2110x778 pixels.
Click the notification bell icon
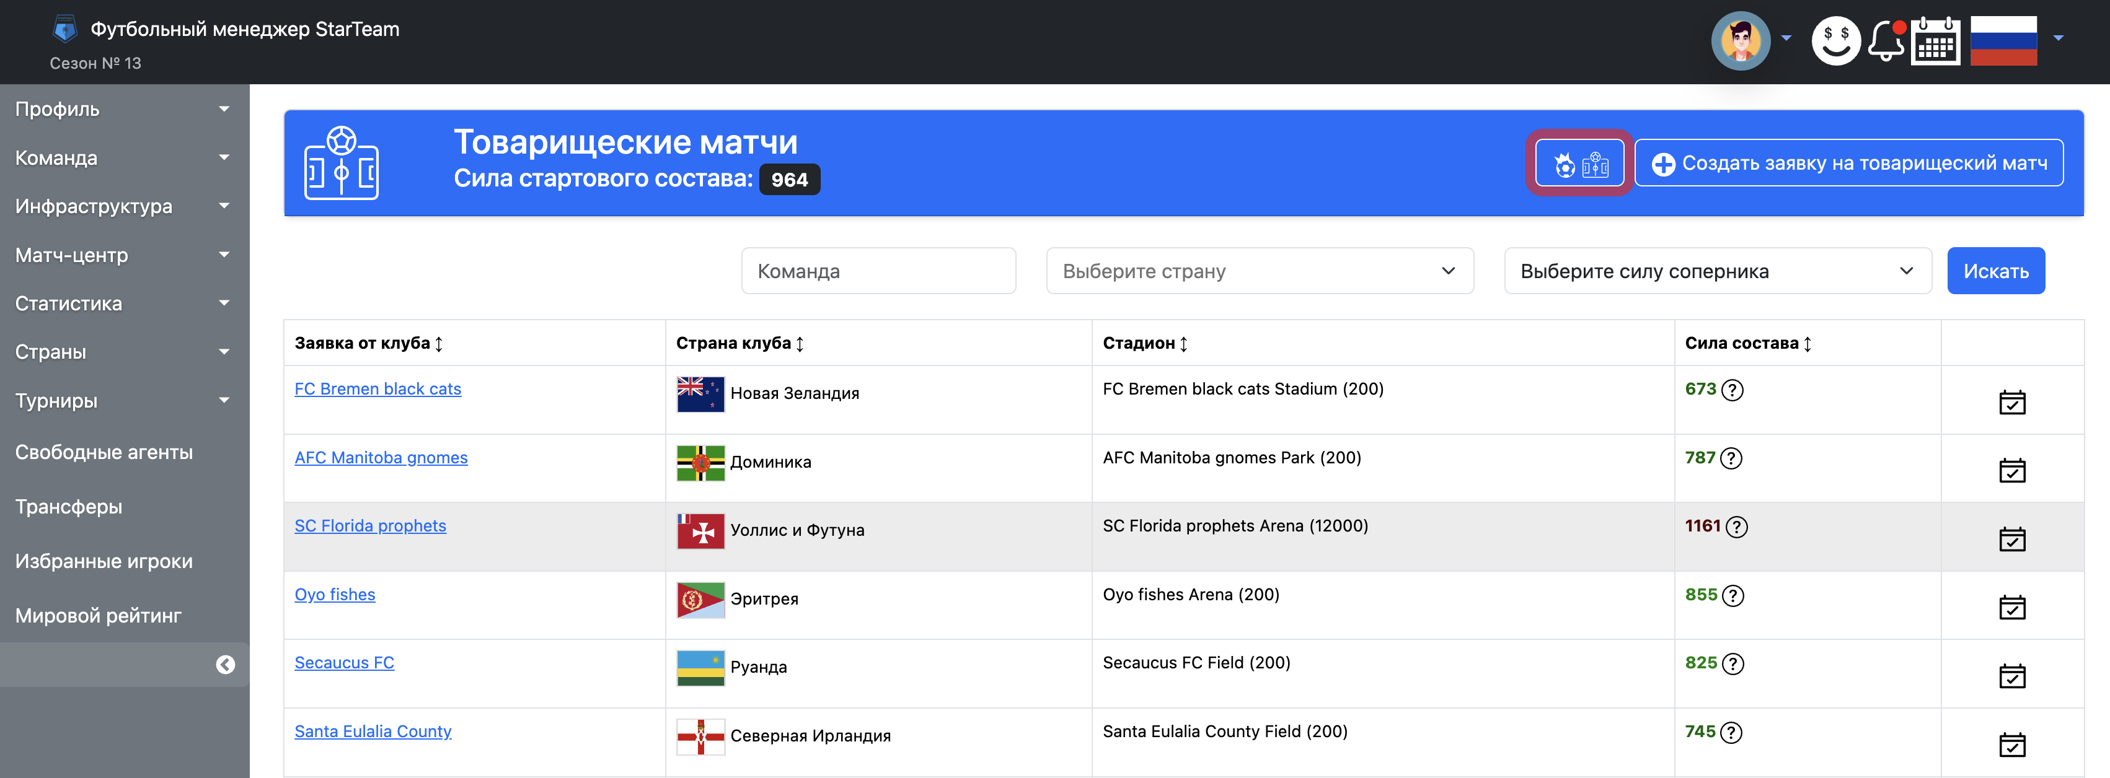[1886, 41]
